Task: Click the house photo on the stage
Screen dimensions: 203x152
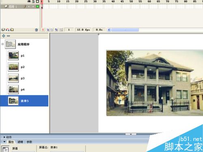Action: 155,83
